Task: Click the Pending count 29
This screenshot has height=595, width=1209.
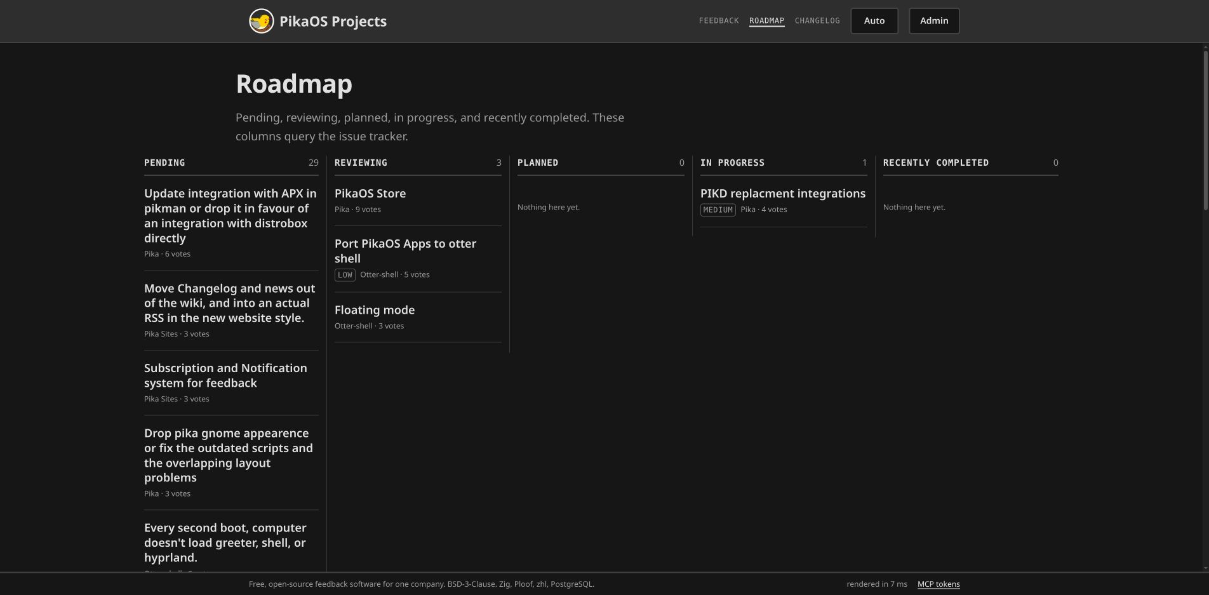Action: [x=314, y=163]
